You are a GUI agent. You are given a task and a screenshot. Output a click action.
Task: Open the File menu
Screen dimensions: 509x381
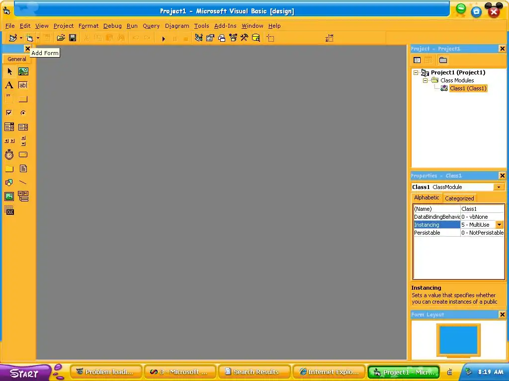[10, 26]
